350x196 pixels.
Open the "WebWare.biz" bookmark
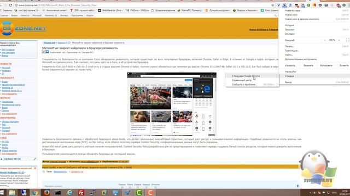[x=110, y=10]
